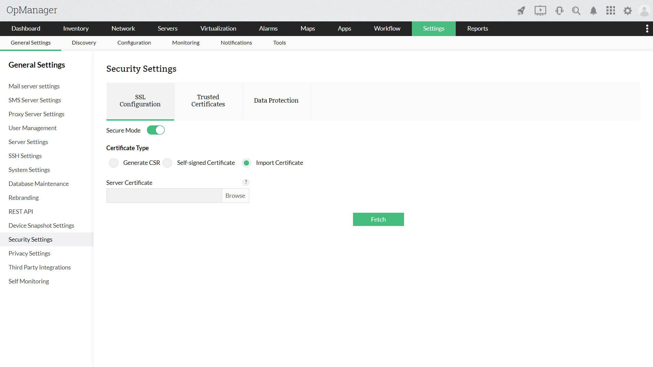The width and height of the screenshot is (653, 367).
Task: Open the demo video presentation icon
Action: pyautogui.click(x=540, y=11)
